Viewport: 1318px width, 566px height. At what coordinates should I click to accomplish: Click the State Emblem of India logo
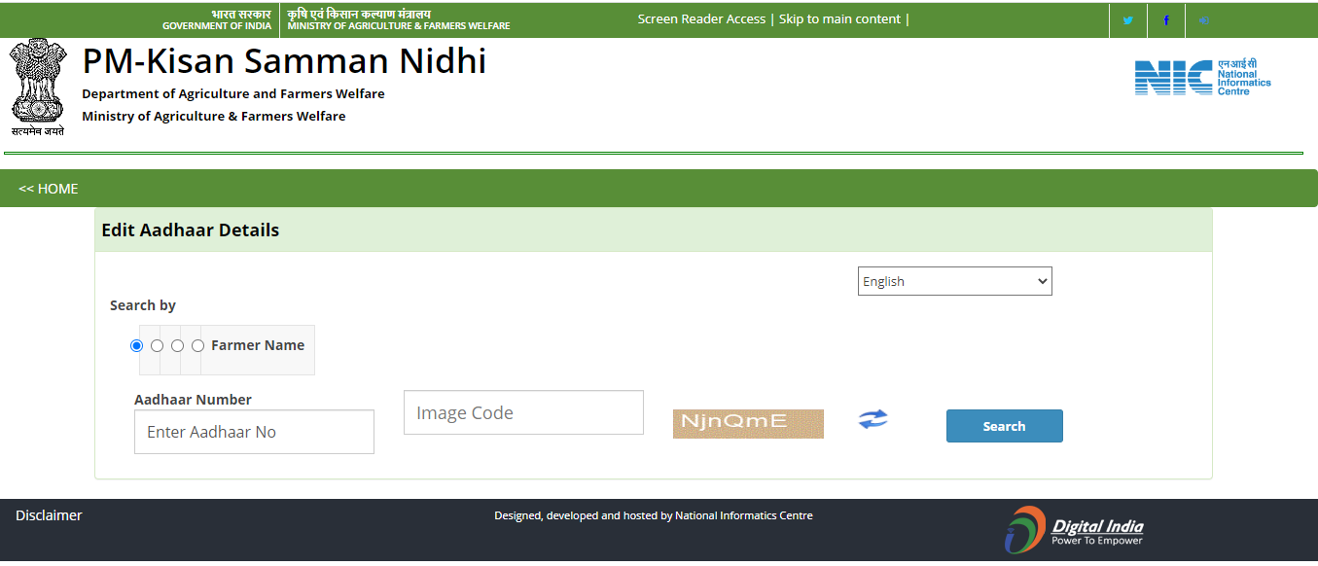pyautogui.click(x=38, y=87)
